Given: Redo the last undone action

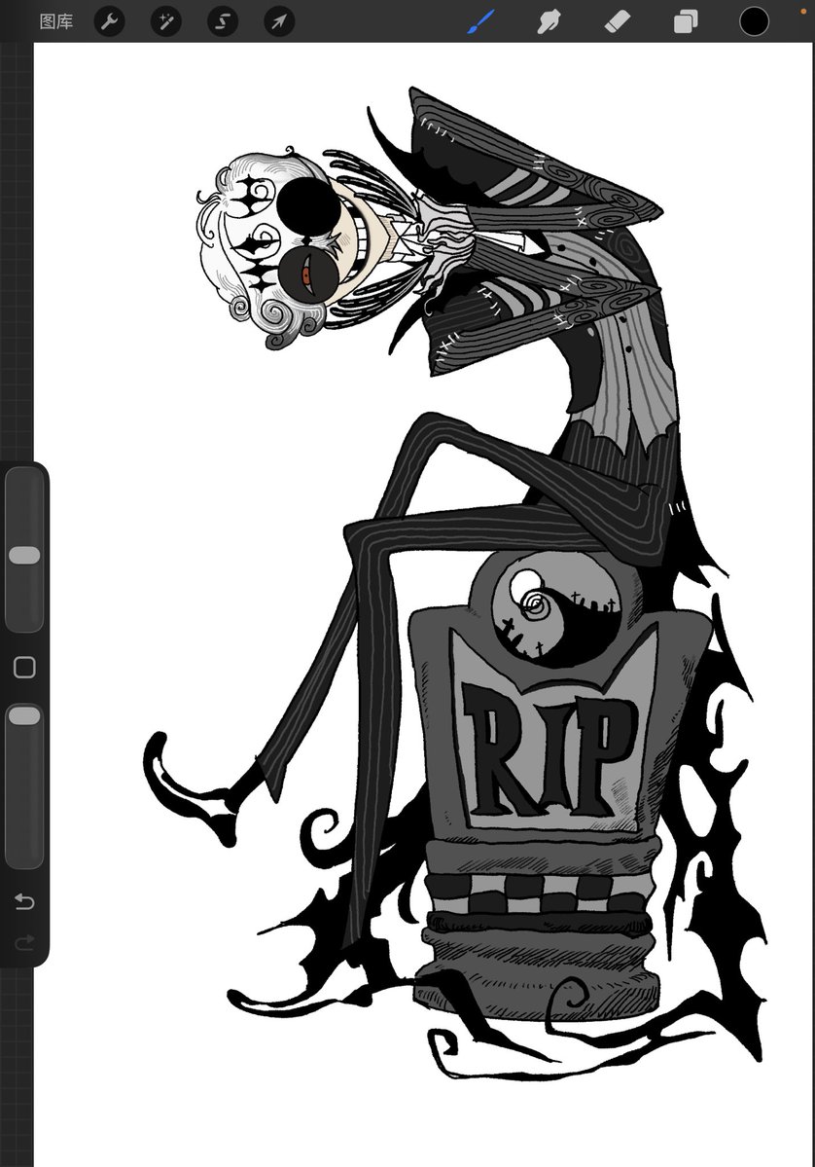Looking at the screenshot, I should tap(24, 944).
